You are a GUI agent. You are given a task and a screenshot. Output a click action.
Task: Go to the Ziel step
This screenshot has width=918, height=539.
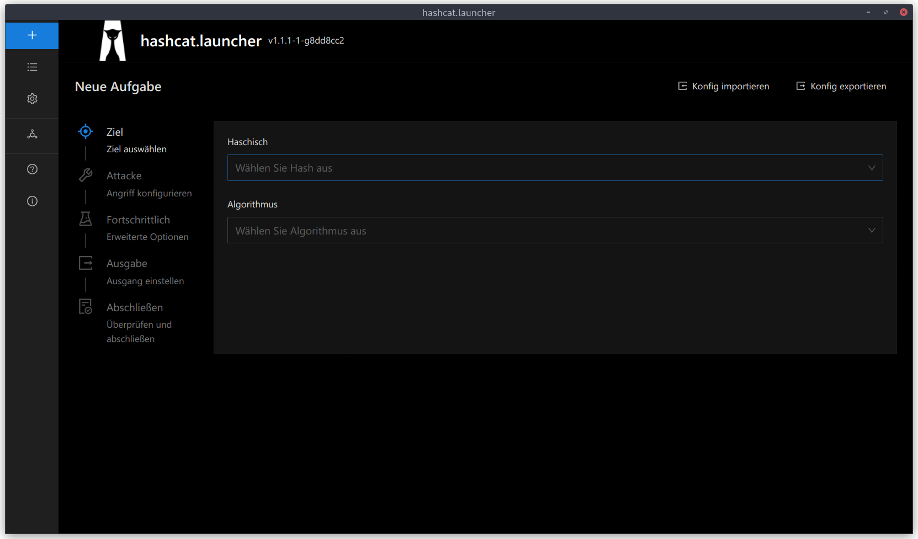click(x=115, y=132)
